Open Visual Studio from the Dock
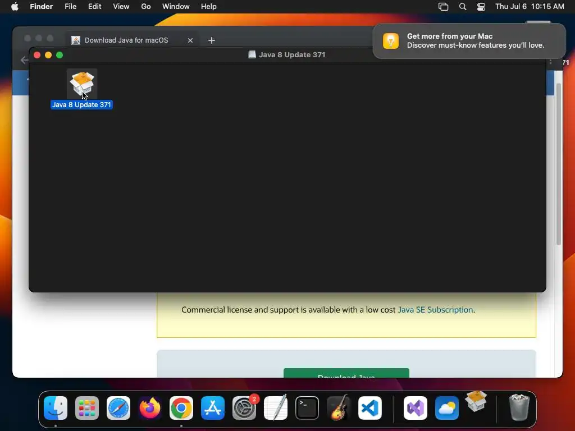Image resolution: width=575 pixels, height=431 pixels. tap(415, 408)
